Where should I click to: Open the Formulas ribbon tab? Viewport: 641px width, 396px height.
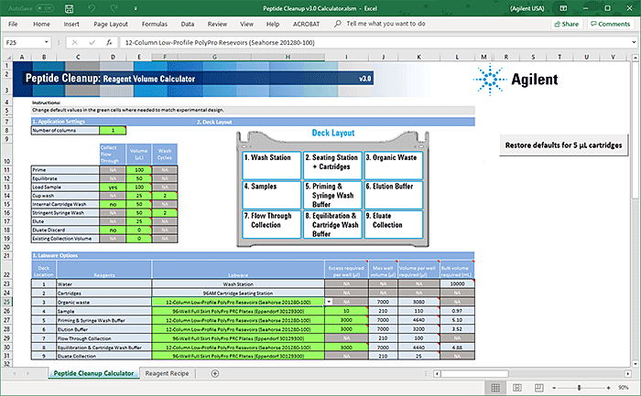coord(154,23)
